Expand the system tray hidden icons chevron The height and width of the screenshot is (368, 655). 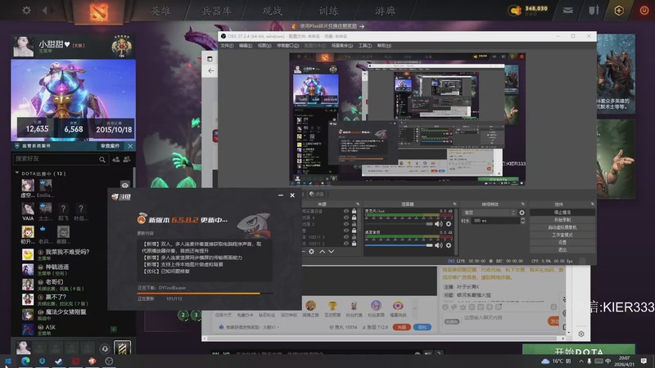[x=580, y=361]
